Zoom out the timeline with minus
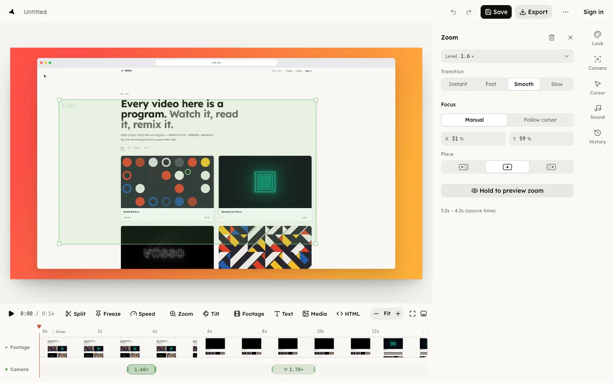 (x=376, y=314)
